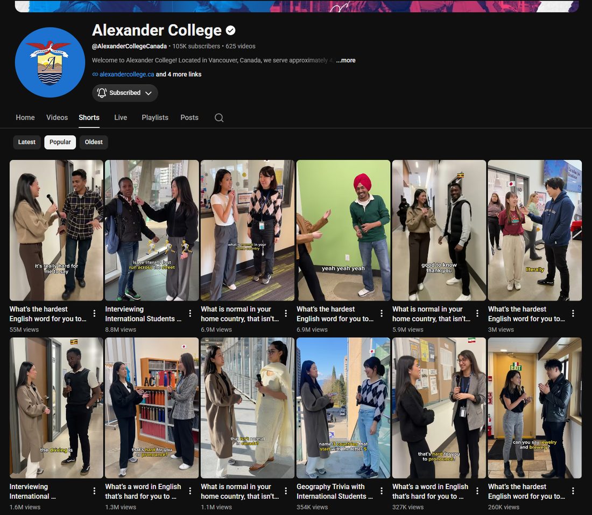Select the Shorts tab
The width and height of the screenshot is (592, 515).
[x=89, y=117]
